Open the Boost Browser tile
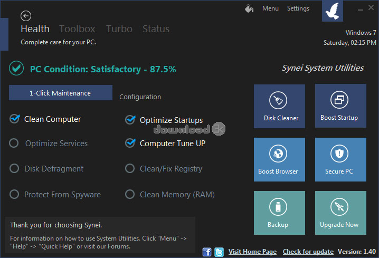 tap(279, 159)
